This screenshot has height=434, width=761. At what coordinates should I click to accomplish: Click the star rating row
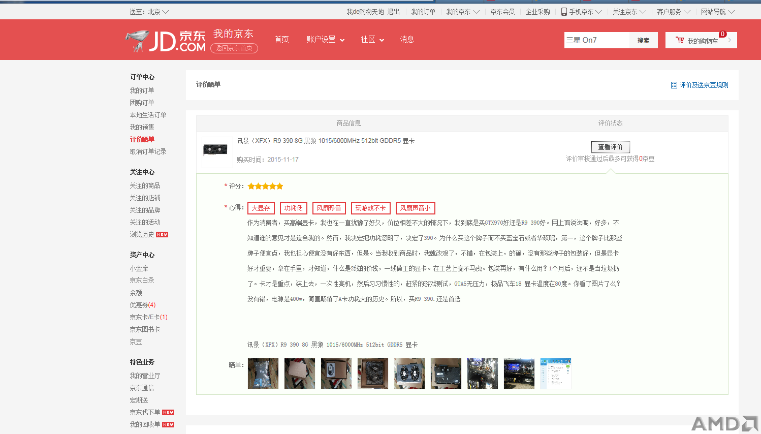[x=265, y=187]
